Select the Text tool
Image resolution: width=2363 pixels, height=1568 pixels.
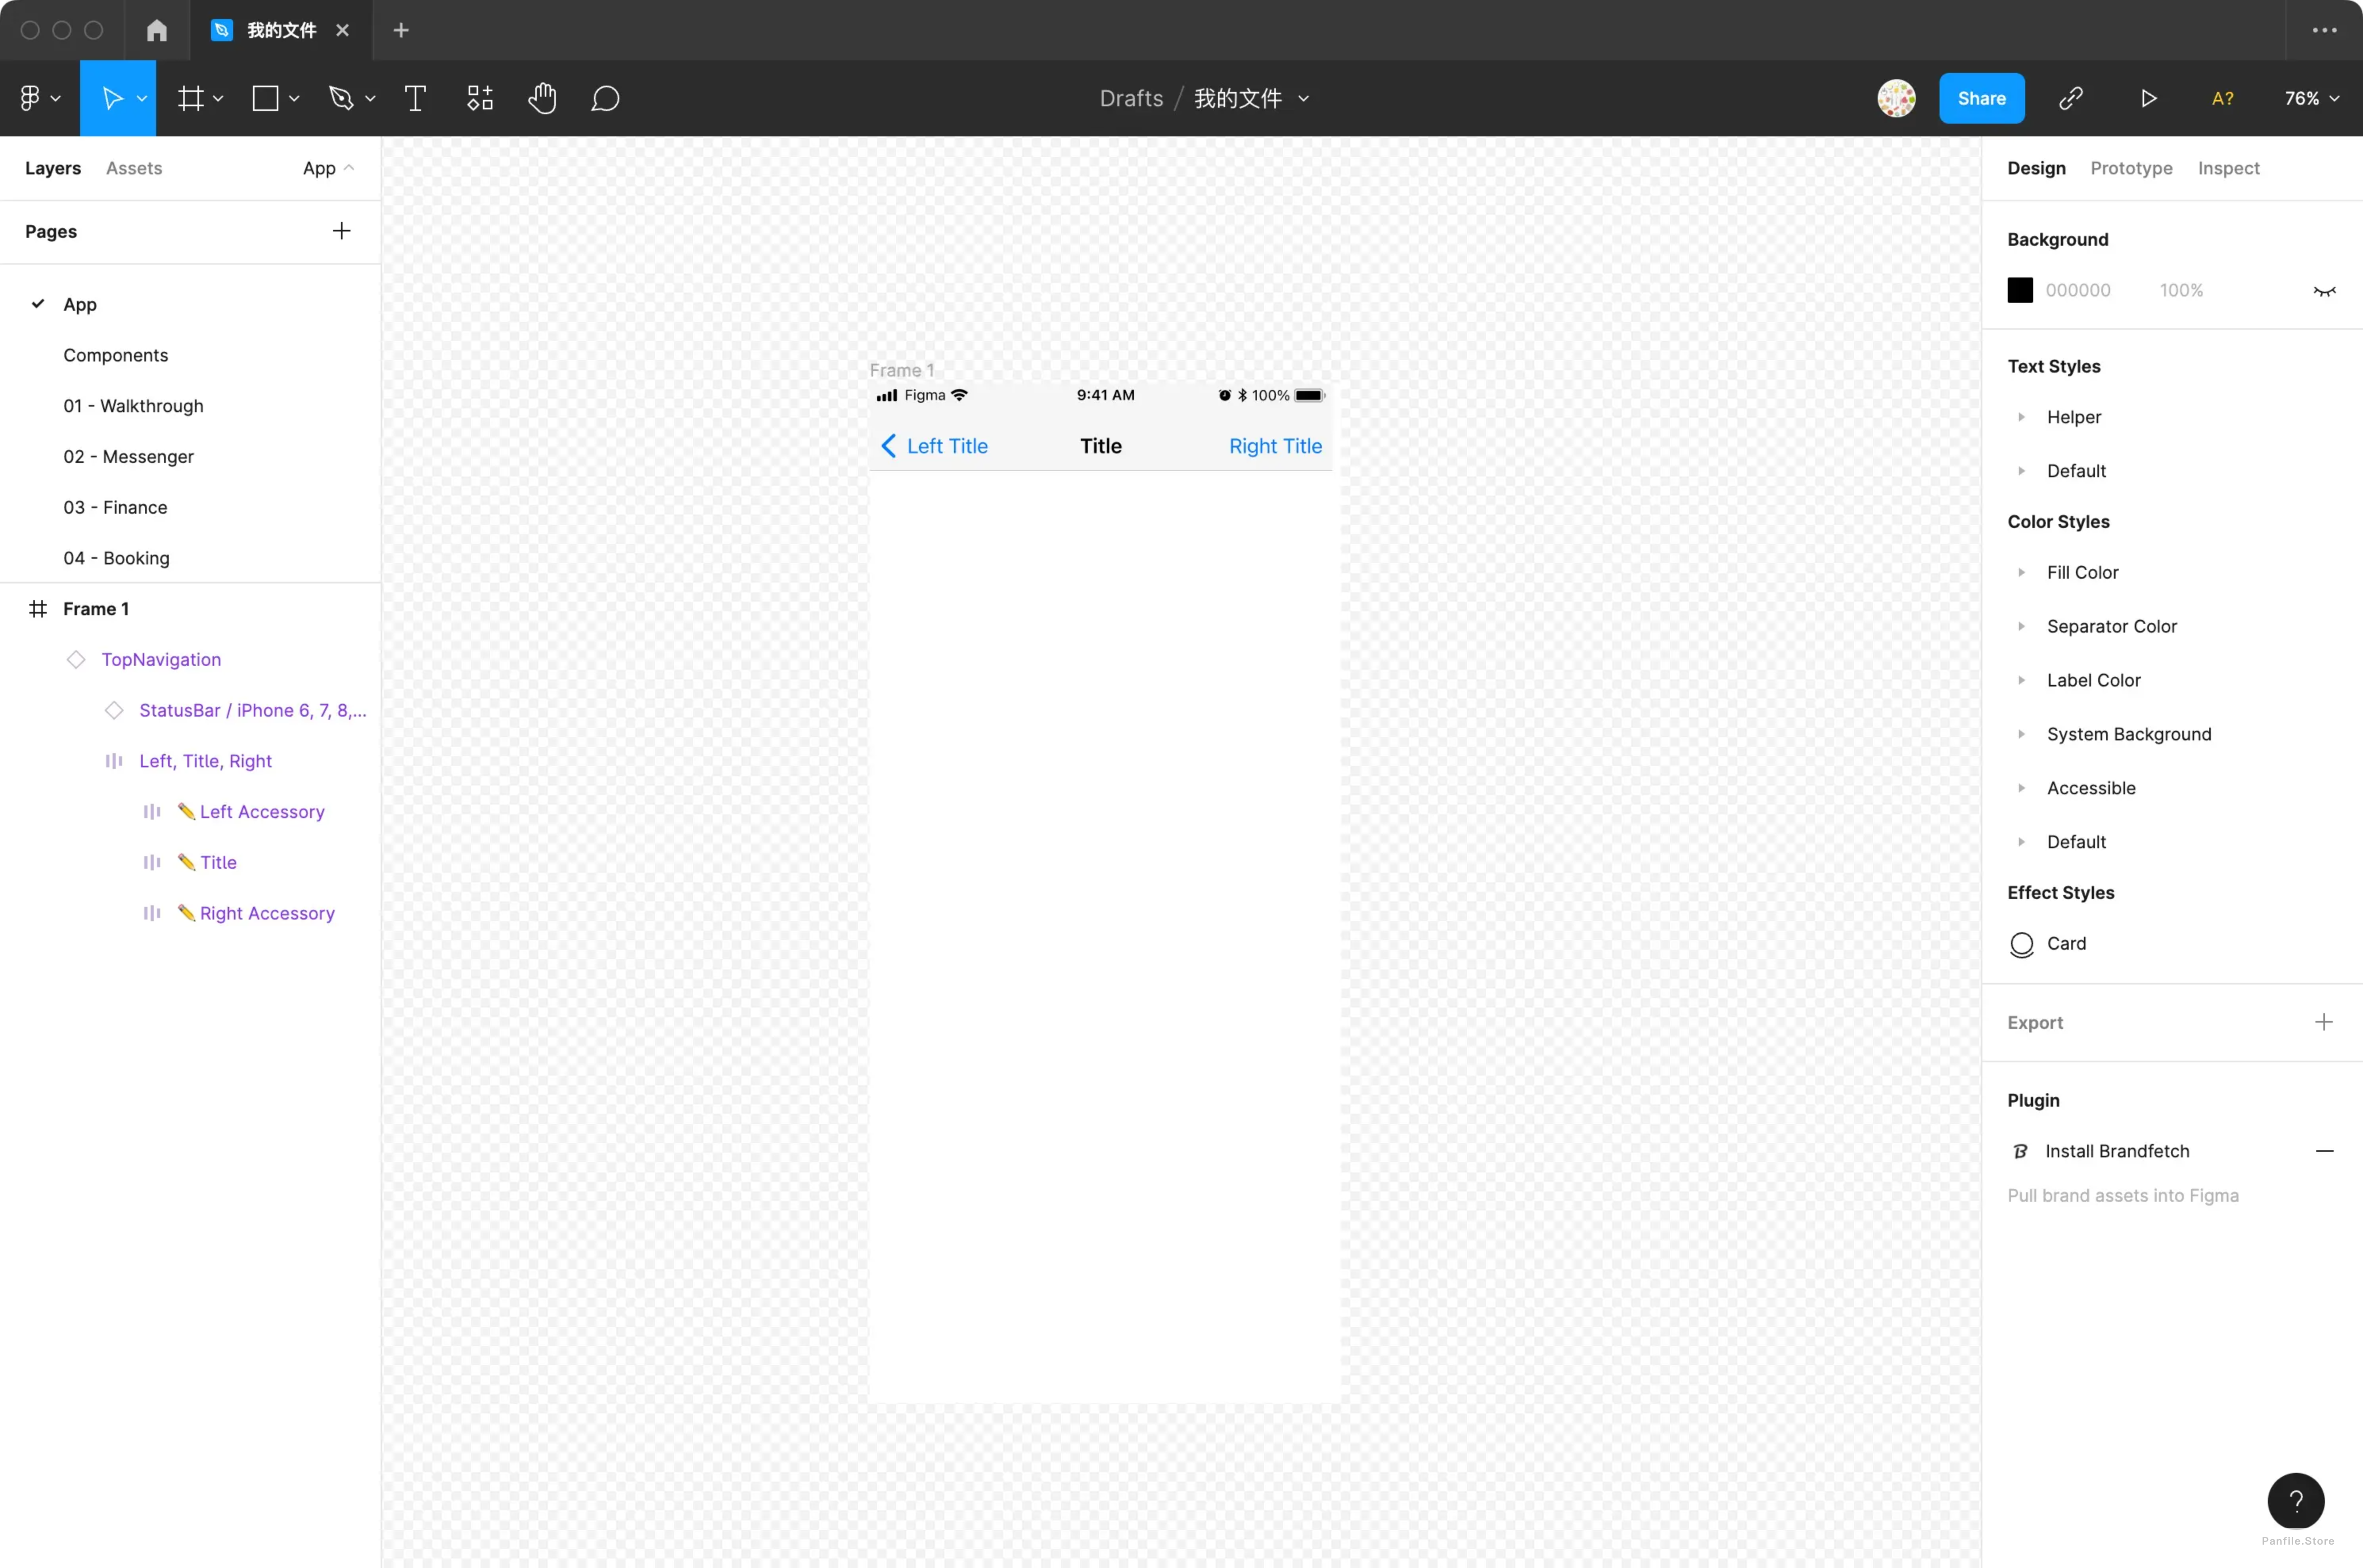tap(415, 98)
